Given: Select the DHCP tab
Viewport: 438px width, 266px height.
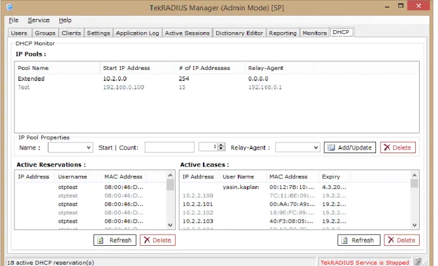Looking at the screenshot, I should coord(341,32).
